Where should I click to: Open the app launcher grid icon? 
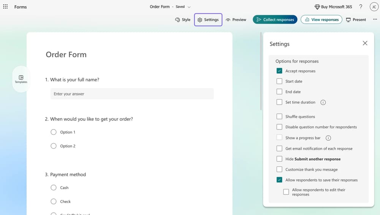click(5, 7)
